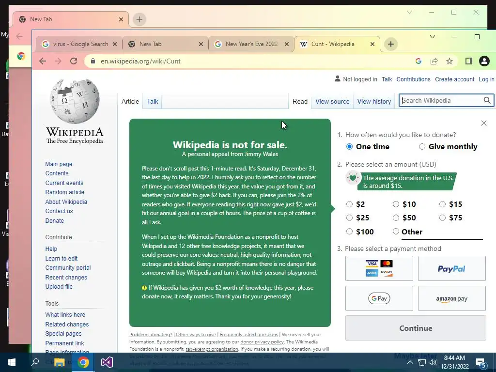
Task: Click the back arrow in front Chrome window
Action: click(x=43, y=61)
